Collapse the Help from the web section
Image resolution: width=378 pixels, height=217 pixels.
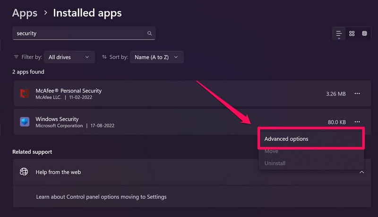(361, 172)
